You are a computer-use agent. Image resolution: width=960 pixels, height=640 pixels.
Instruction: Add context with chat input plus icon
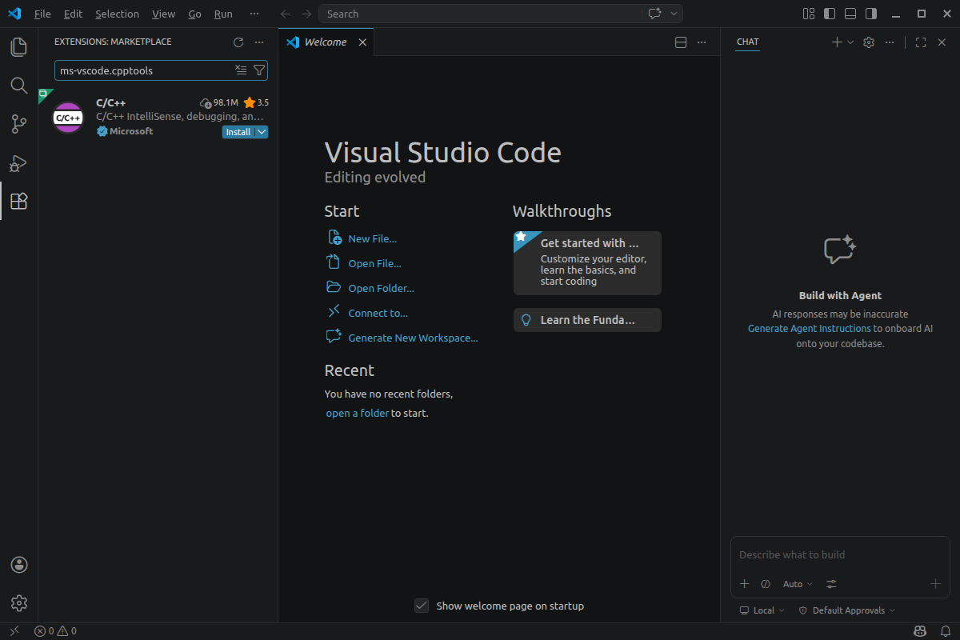pos(744,584)
